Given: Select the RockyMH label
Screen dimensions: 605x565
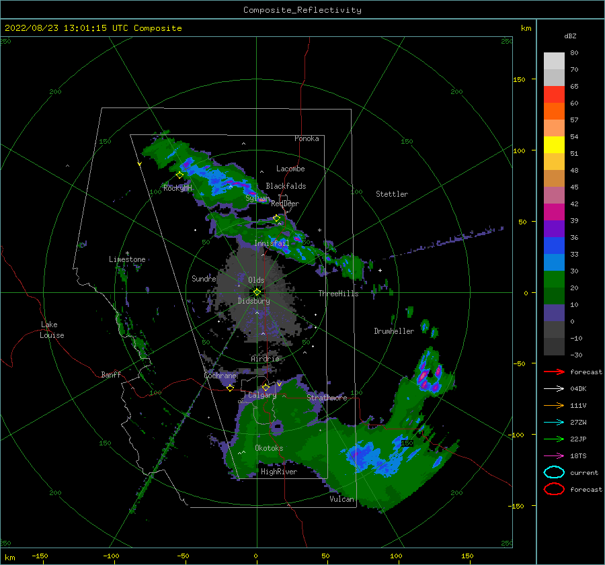Looking at the screenshot, I should [177, 188].
